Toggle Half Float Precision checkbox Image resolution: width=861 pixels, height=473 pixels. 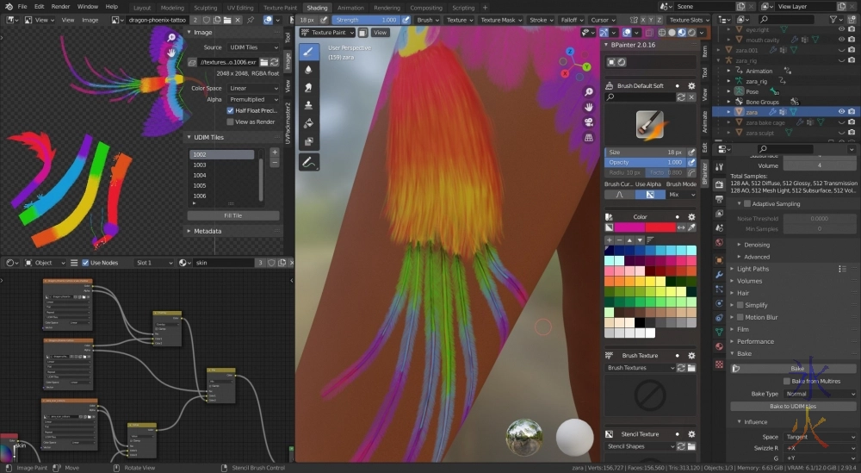click(x=230, y=110)
